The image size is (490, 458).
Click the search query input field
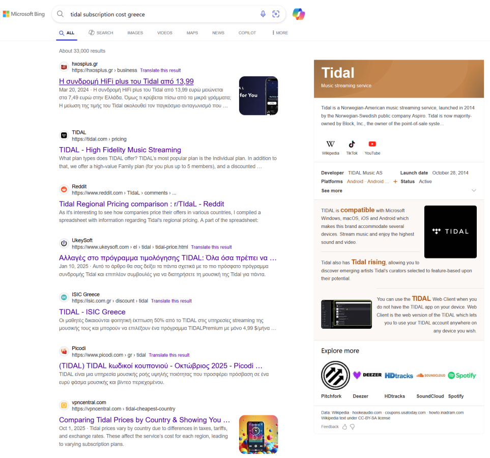coord(163,14)
